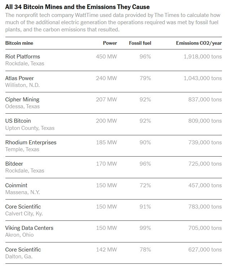Select the Rhodium Enterprises row name
227x267 pixels.
[x=31, y=142]
